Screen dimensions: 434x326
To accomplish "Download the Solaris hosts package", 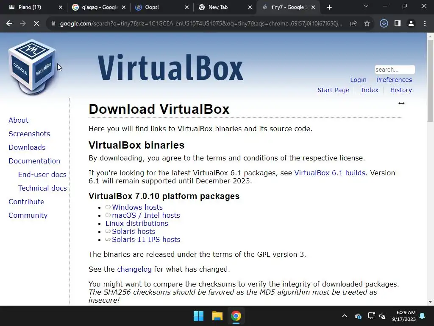I will click(134, 231).
